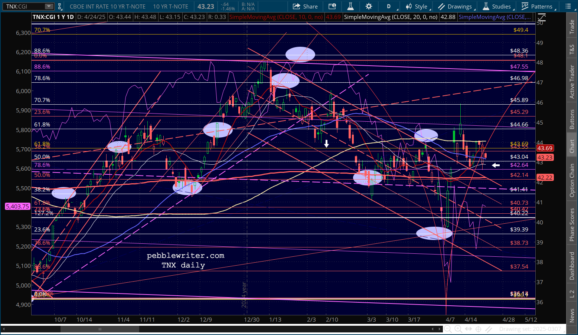Click the flask icon on Studies

point(486,6)
